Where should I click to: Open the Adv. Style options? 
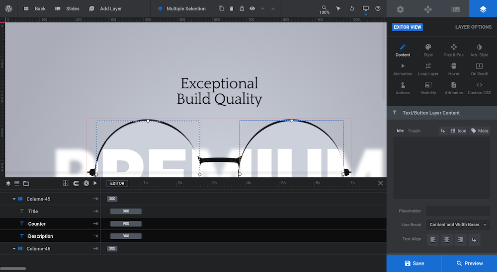479,50
